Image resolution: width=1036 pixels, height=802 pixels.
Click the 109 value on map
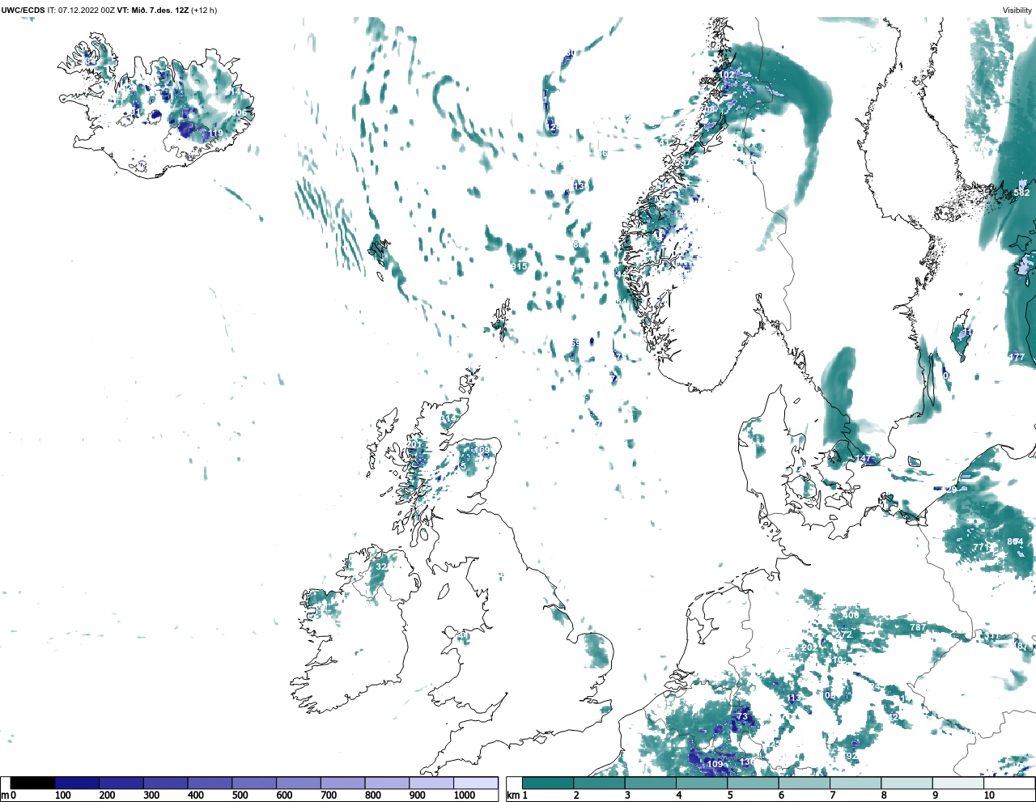pyautogui.click(x=715, y=764)
